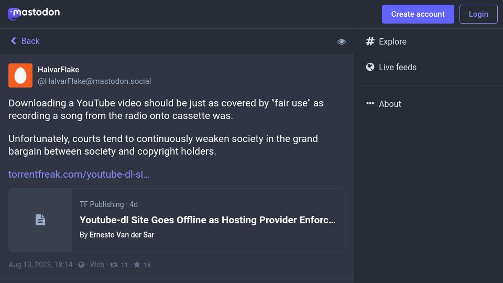Image resolution: width=503 pixels, height=283 pixels.
Task: Click the Aug 13, 2023 timestamp
Action: point(40,265)
